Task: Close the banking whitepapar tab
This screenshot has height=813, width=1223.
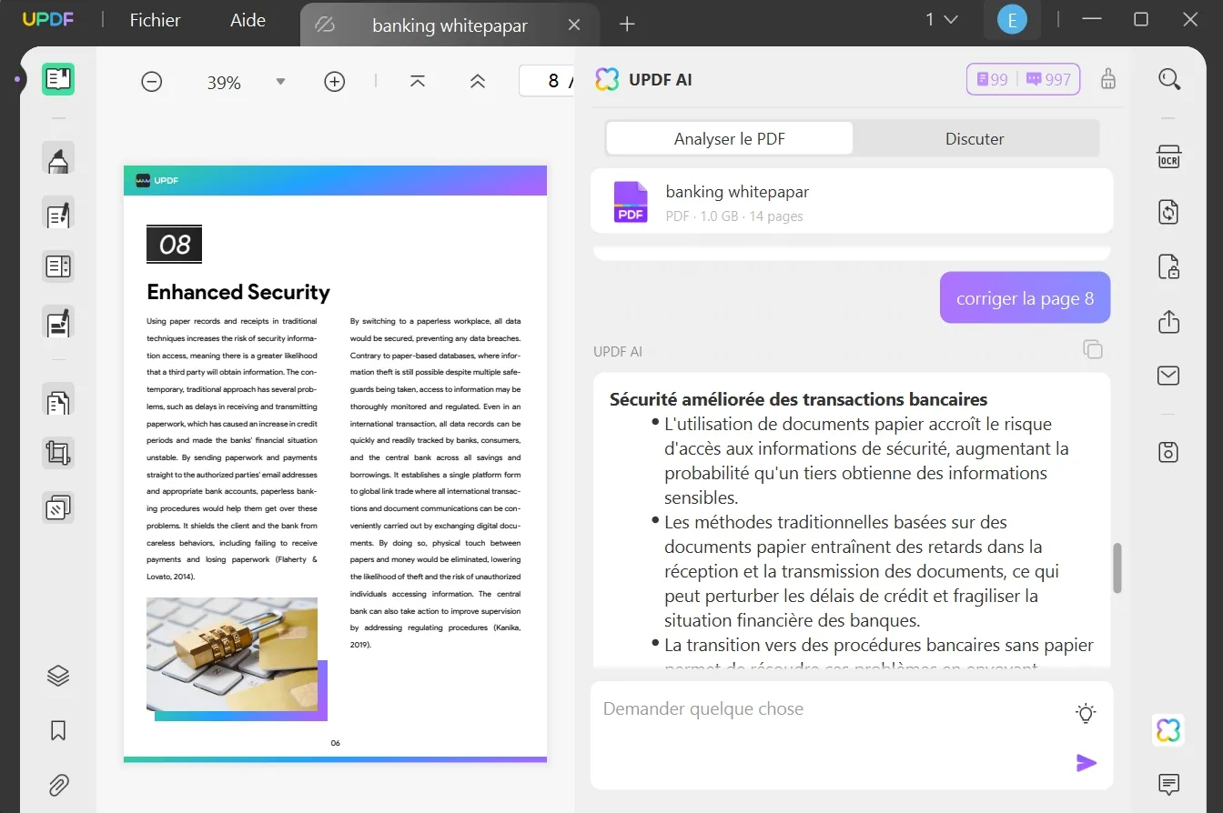Action: tap(574, 25)
